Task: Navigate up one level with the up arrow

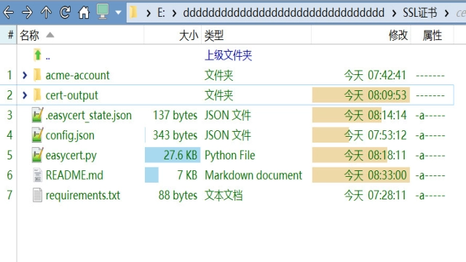Action: [46, 13]
